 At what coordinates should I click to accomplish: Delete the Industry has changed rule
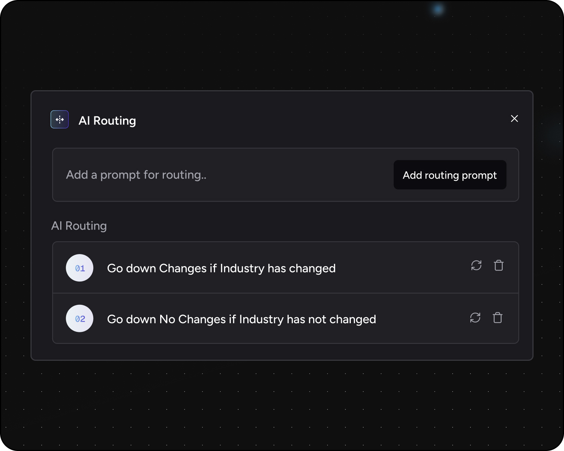click(499, 265)
